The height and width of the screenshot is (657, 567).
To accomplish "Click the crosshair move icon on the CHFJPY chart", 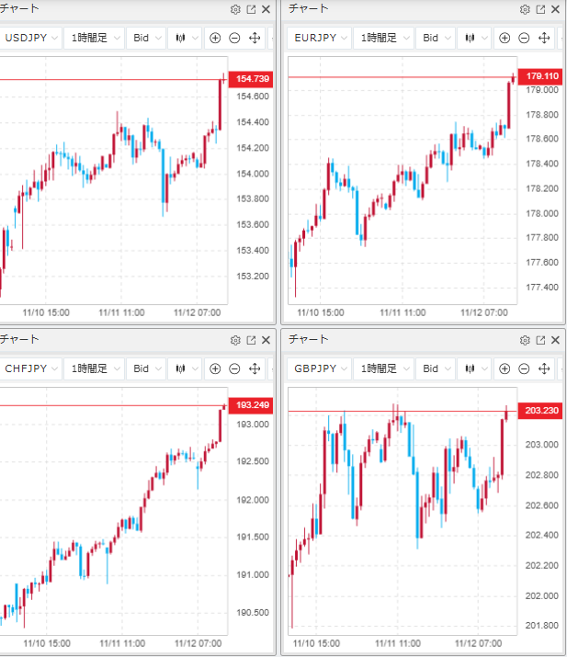I will point(255,368).
